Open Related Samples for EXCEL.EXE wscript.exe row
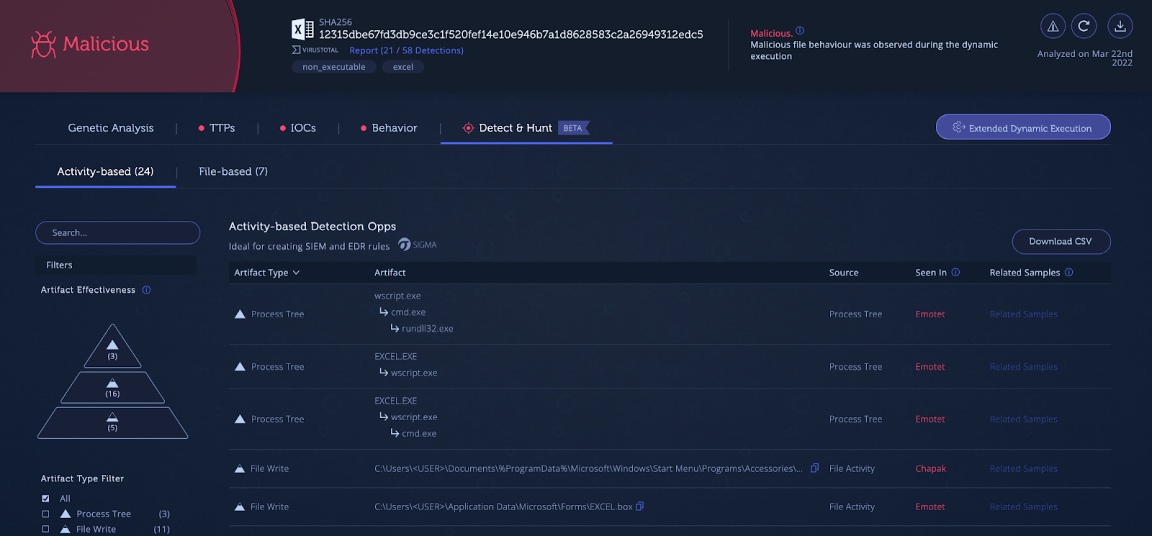The image size is (1152, 536). coord(1023,367)
